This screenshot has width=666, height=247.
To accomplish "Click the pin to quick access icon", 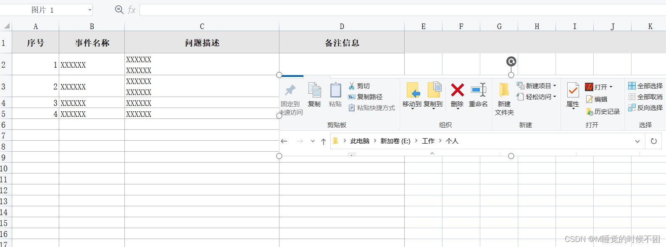I will pyautogui.click(x=290, y=90).
